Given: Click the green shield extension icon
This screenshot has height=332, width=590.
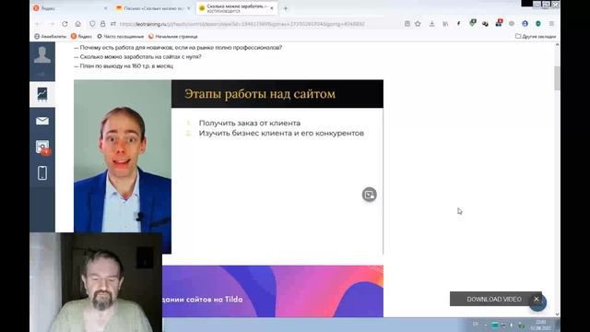Looking at the screenshot, I should [x=538, y=24].
